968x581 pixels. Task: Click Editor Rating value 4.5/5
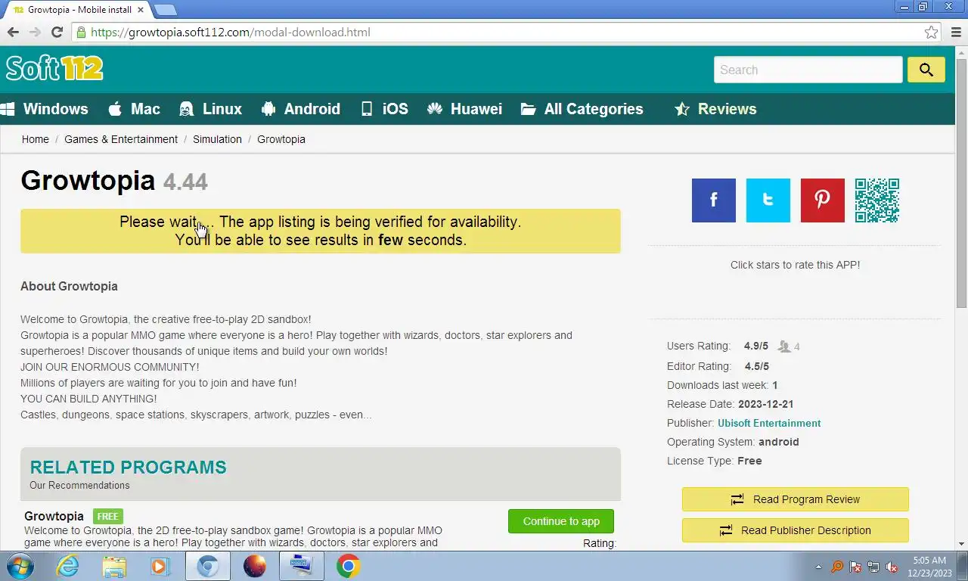756,366
